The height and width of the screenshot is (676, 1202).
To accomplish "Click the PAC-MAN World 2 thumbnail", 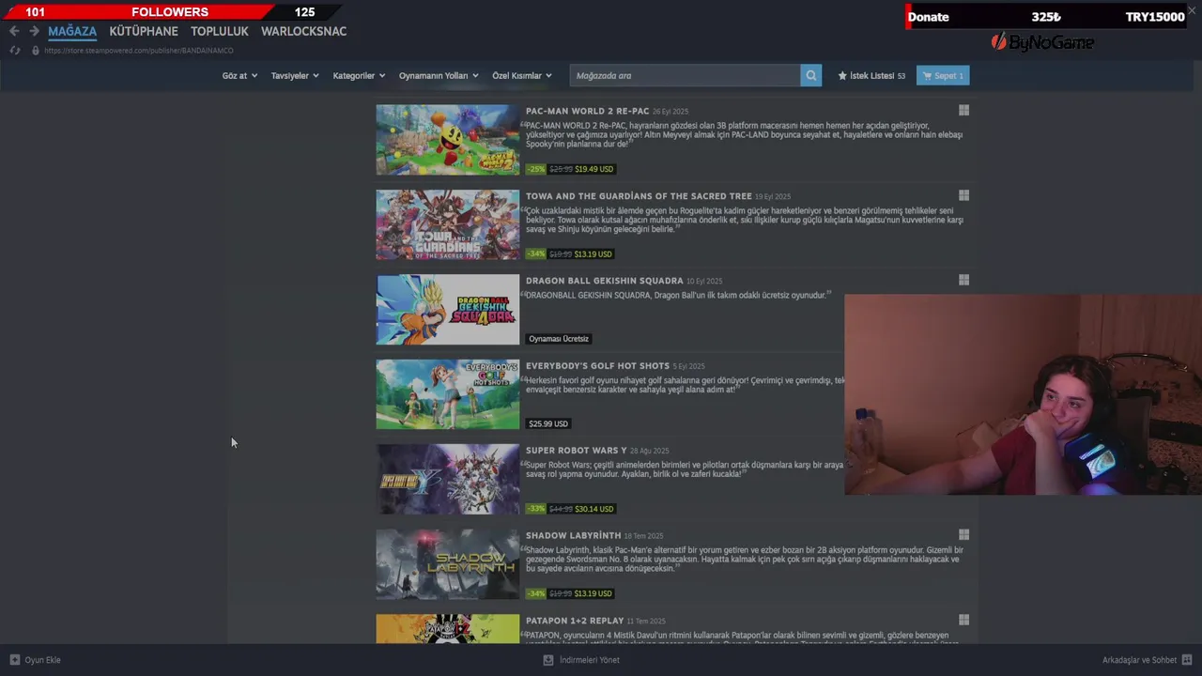I will pos(448,140).
